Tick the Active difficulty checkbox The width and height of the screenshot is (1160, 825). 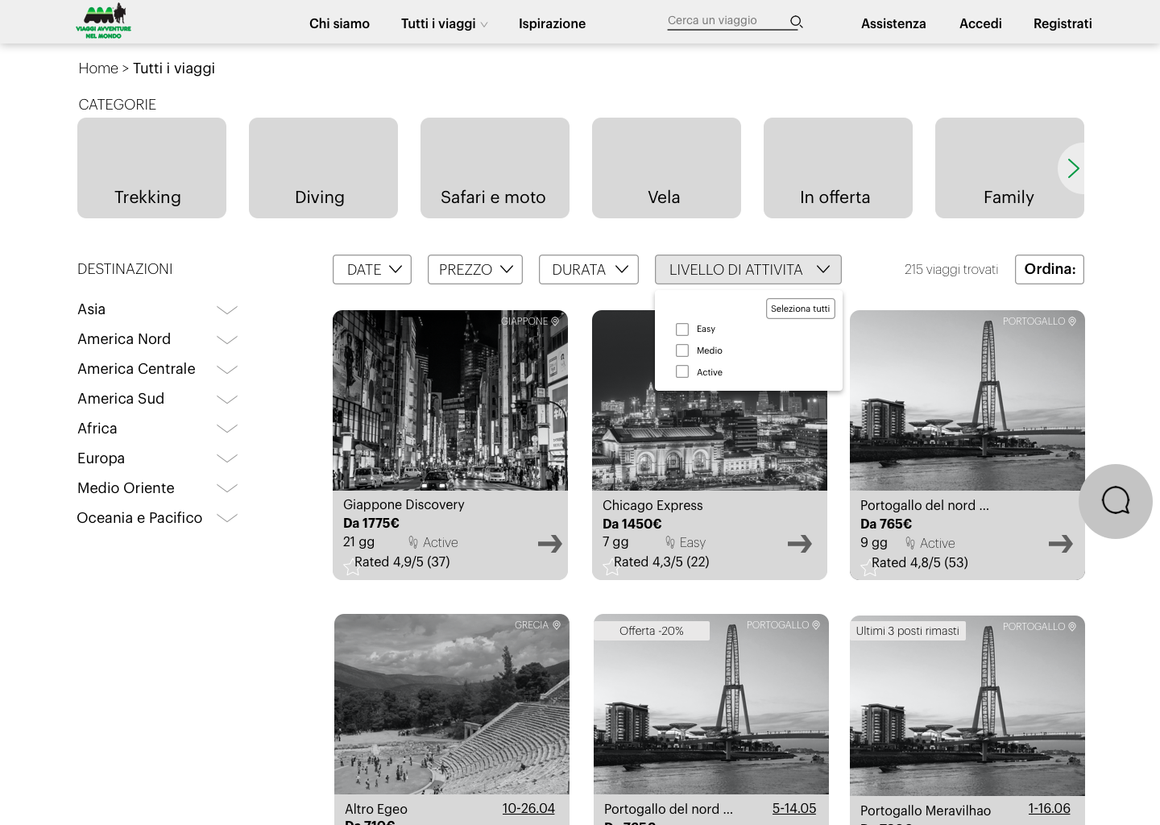682,371
